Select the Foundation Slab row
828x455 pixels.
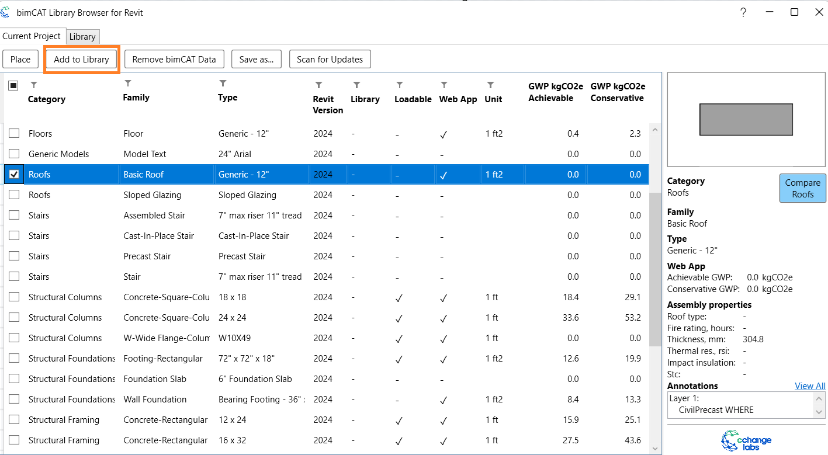click(x=326, y=379)
